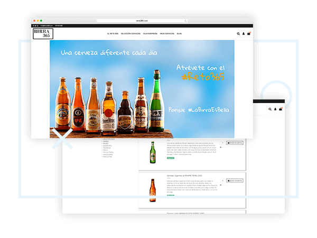
Task: Click the search icon in the back window
Action: 270,109
